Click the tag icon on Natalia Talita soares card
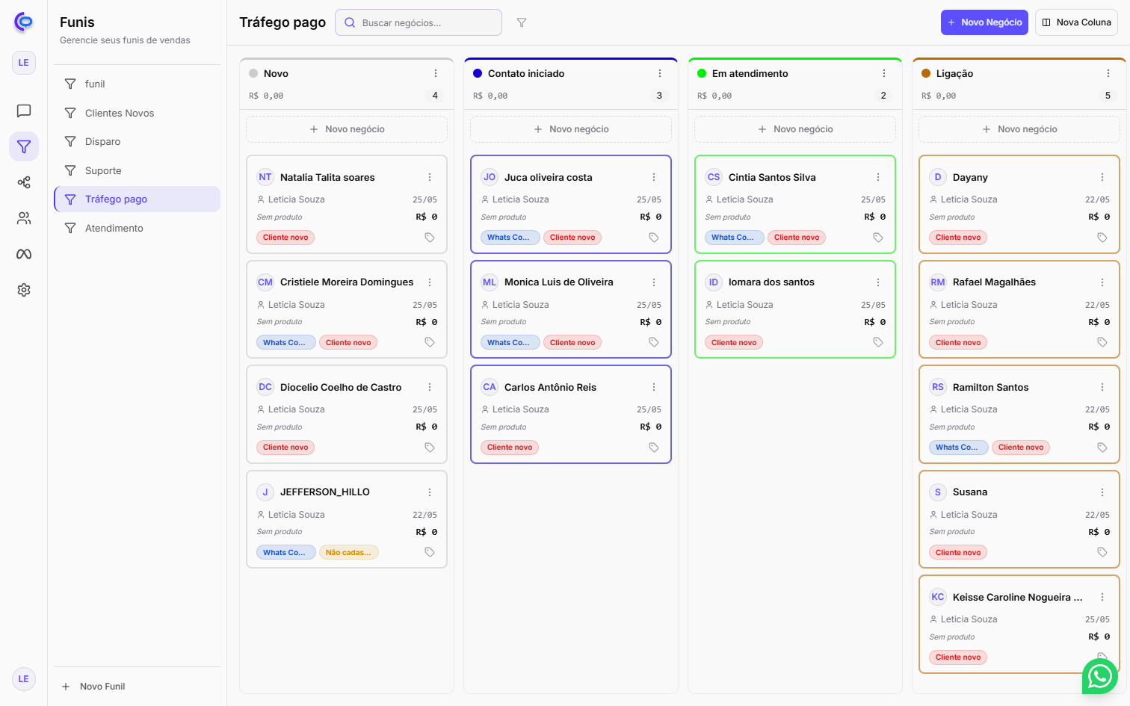Viewport: 1130px width, 706px height. coord(430,238)
